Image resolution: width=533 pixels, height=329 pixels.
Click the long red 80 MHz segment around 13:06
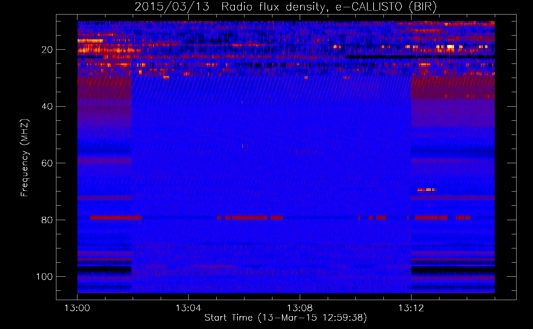[249, 217]
